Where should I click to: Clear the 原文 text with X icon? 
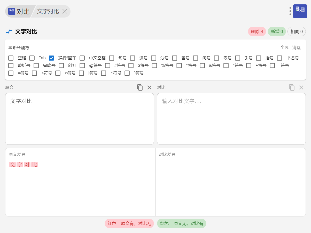(x=149, y=87)
